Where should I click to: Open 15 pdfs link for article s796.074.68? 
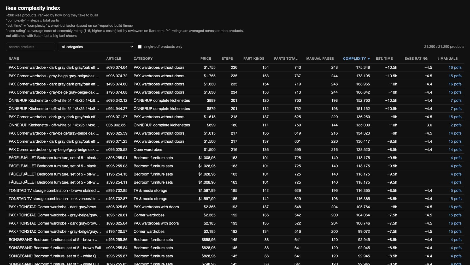pyautogui.click(x=455, y=92)
